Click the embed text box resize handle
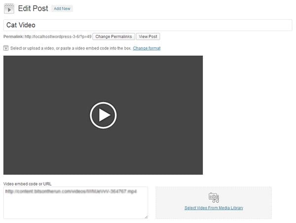 (x=146, y=216)
